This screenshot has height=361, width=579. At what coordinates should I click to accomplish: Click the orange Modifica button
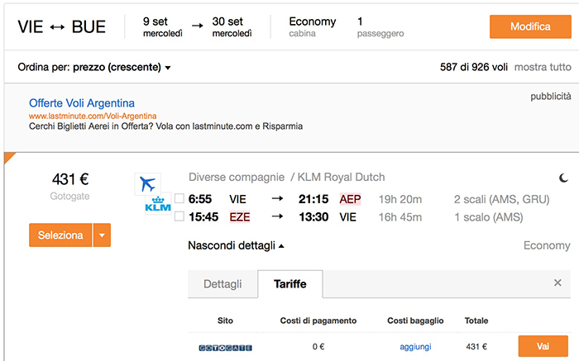tap(530, 26)
